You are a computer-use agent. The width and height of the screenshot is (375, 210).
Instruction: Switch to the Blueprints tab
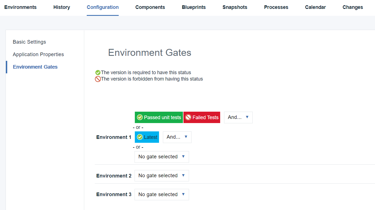point(193,7)
